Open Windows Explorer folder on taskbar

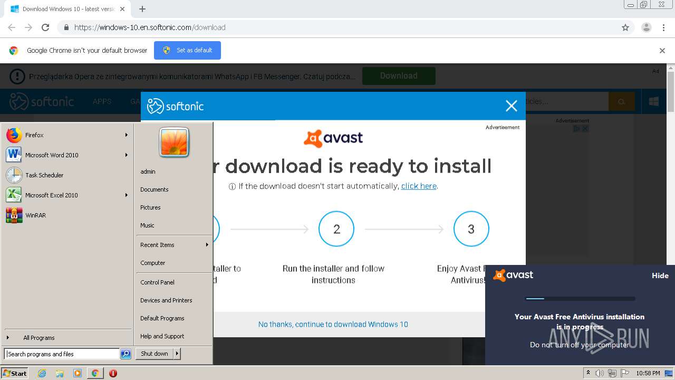point(60,373)
